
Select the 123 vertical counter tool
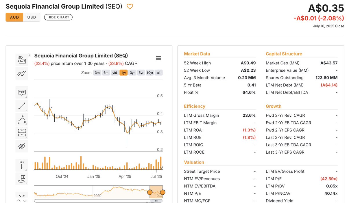point(22,165)
